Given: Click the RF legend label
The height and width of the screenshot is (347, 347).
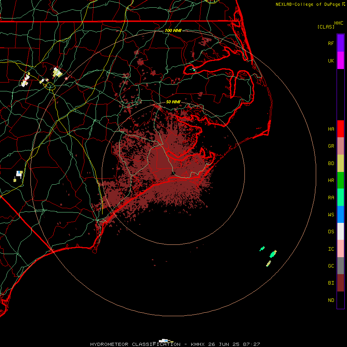Looking at the screenshot, I should pos(331,43).
